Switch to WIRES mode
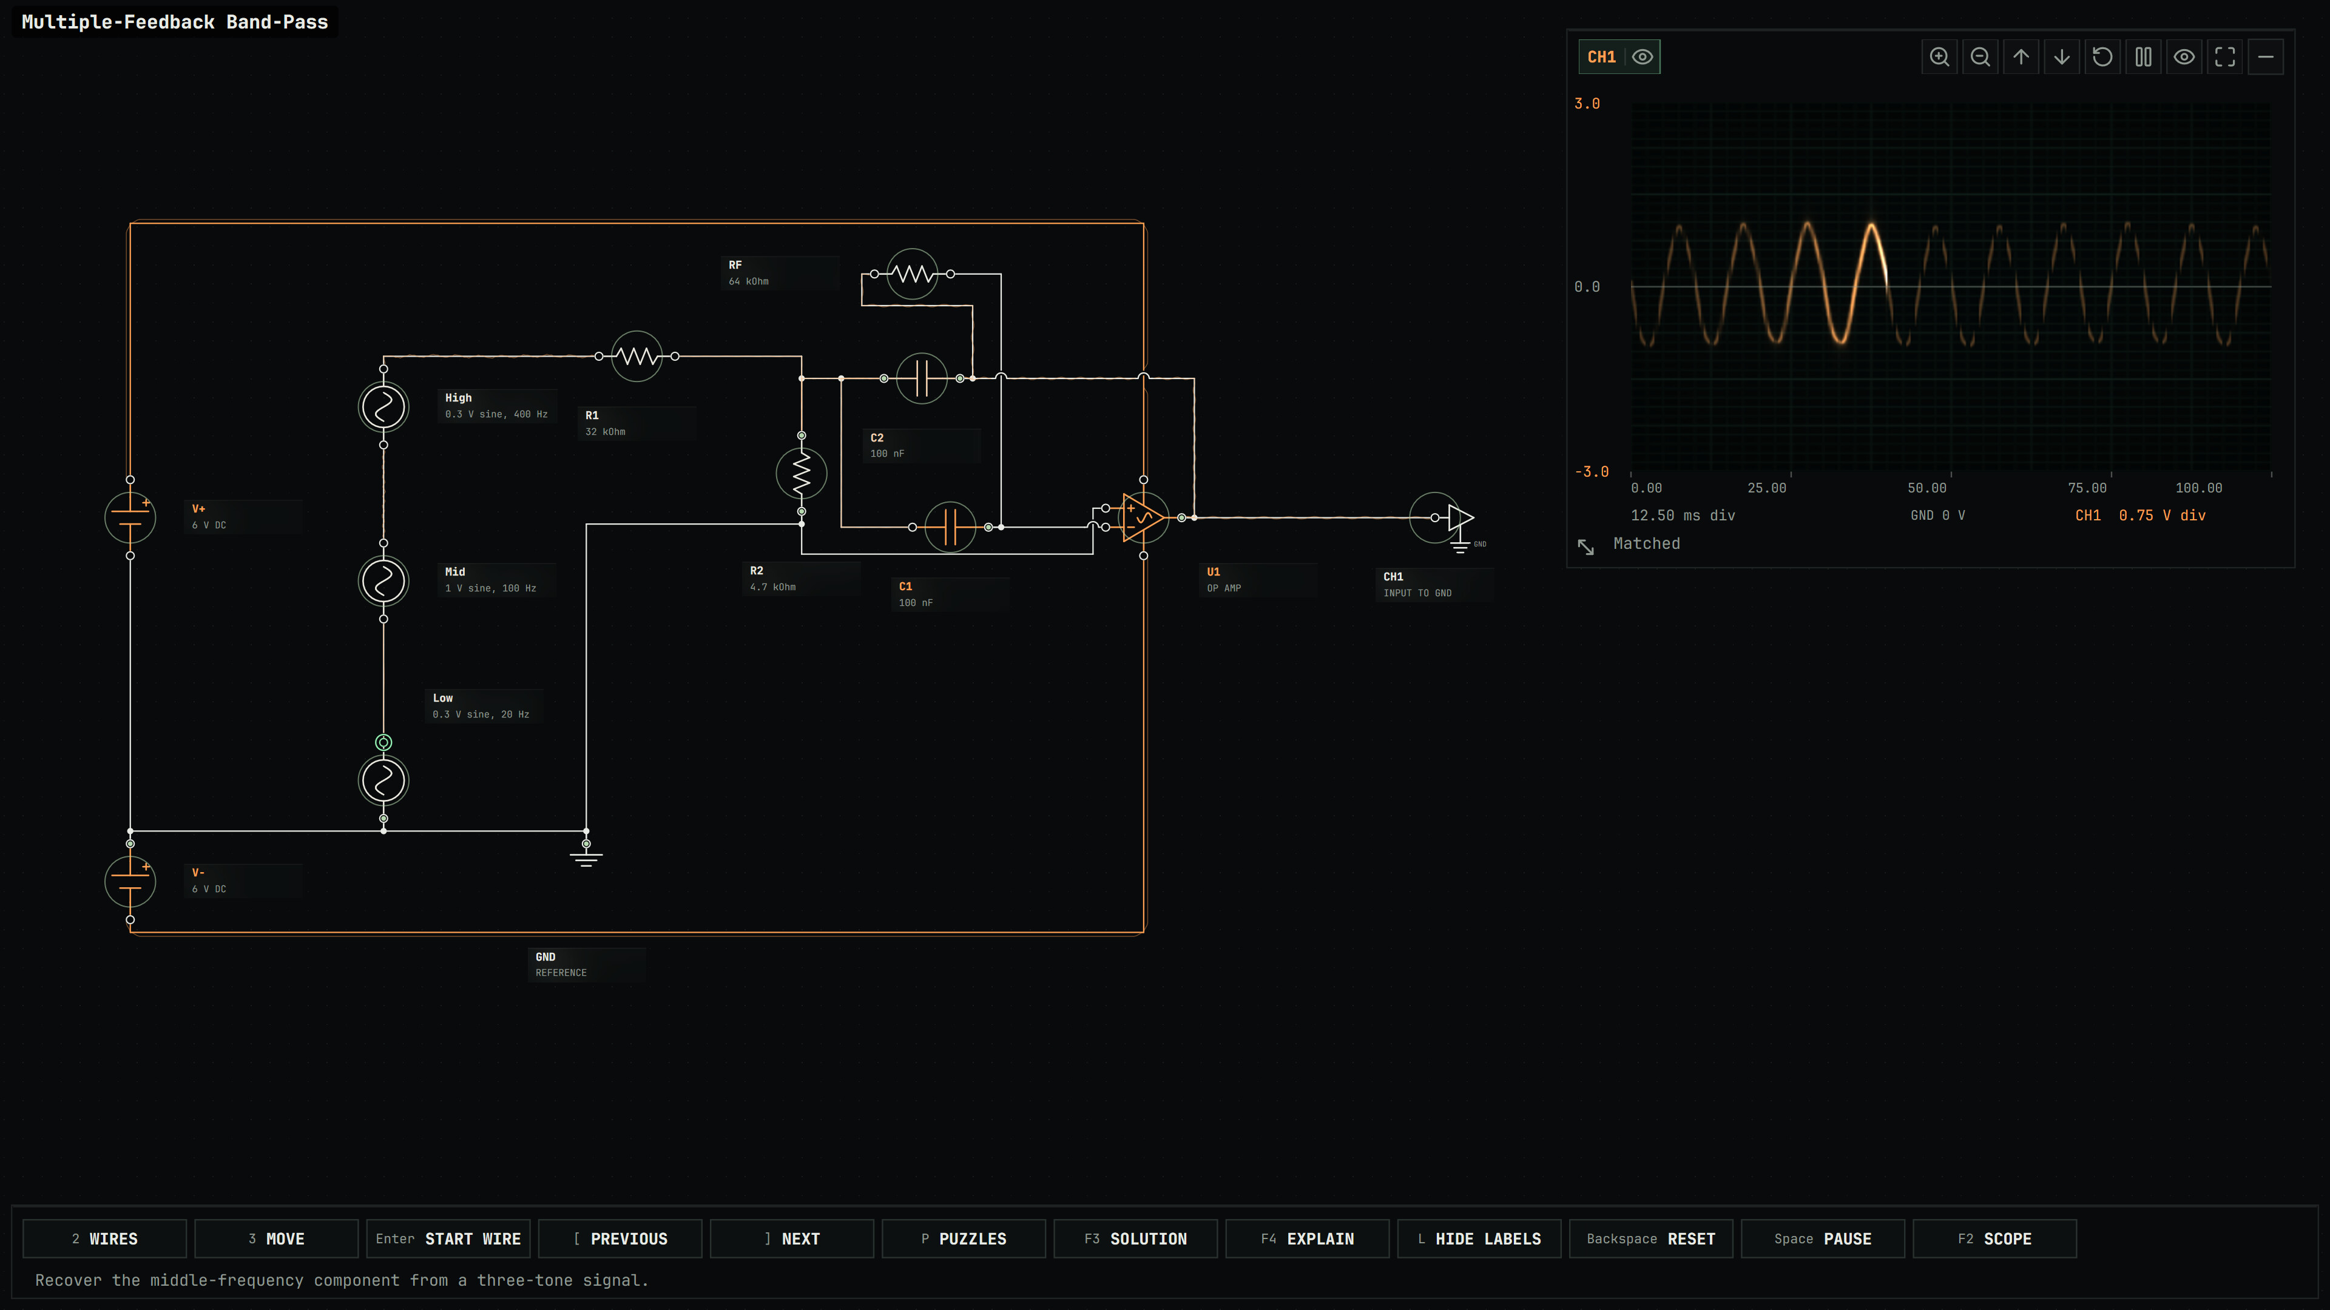 pos(105,1238)
